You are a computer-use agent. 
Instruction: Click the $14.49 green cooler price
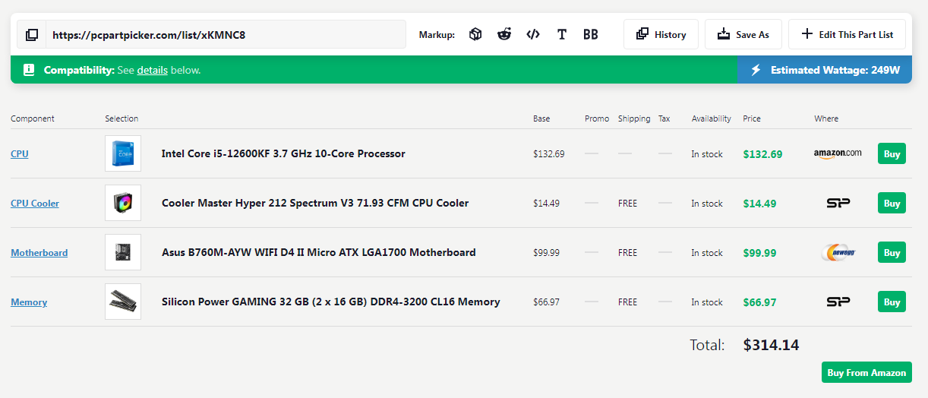759,204
